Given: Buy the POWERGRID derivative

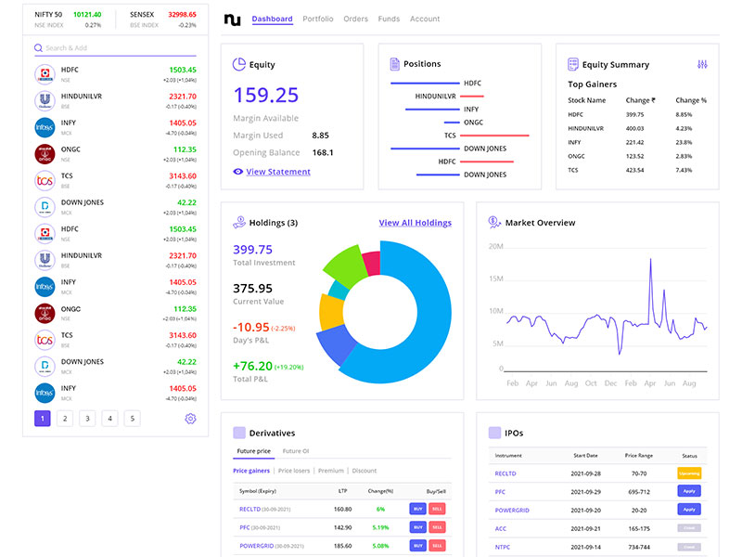Looking at the screenshot, I should tap(418, 546).
